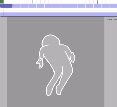Click the light gray panel below the Frame counter
Viewport: 117px width, 107px height.
pyautogui.click(x=111, y=64)
